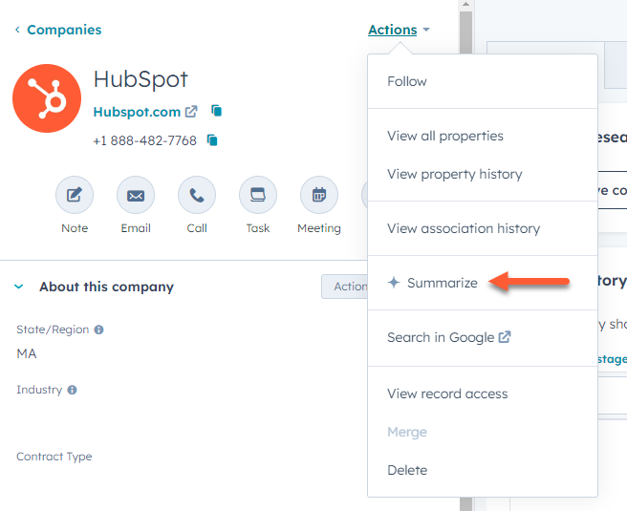Click the Task icon button
Screen dimensions: 627x511
click(258, 196)
